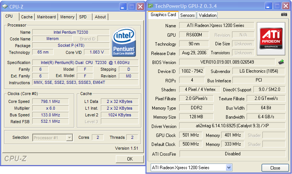Click the Level 2 cache value 1024 KBytes

pos(120,115)
